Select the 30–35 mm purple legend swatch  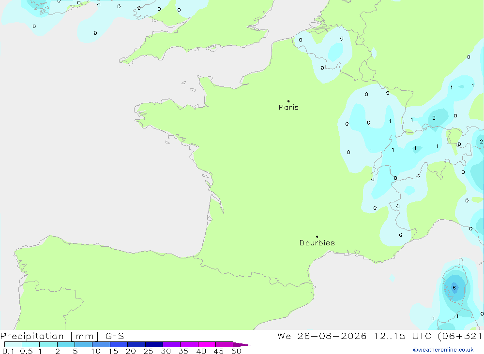tap(172, 344)
